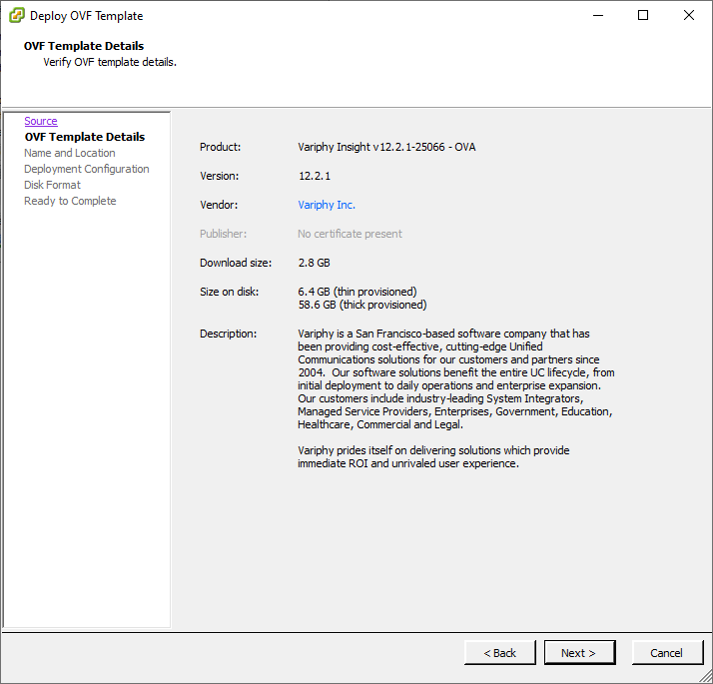Click the description paragraph starting 'Variphy is a San Francisco-based'
Image resolution: width=713 pixels, height=684 pixels.
(456, 378)
